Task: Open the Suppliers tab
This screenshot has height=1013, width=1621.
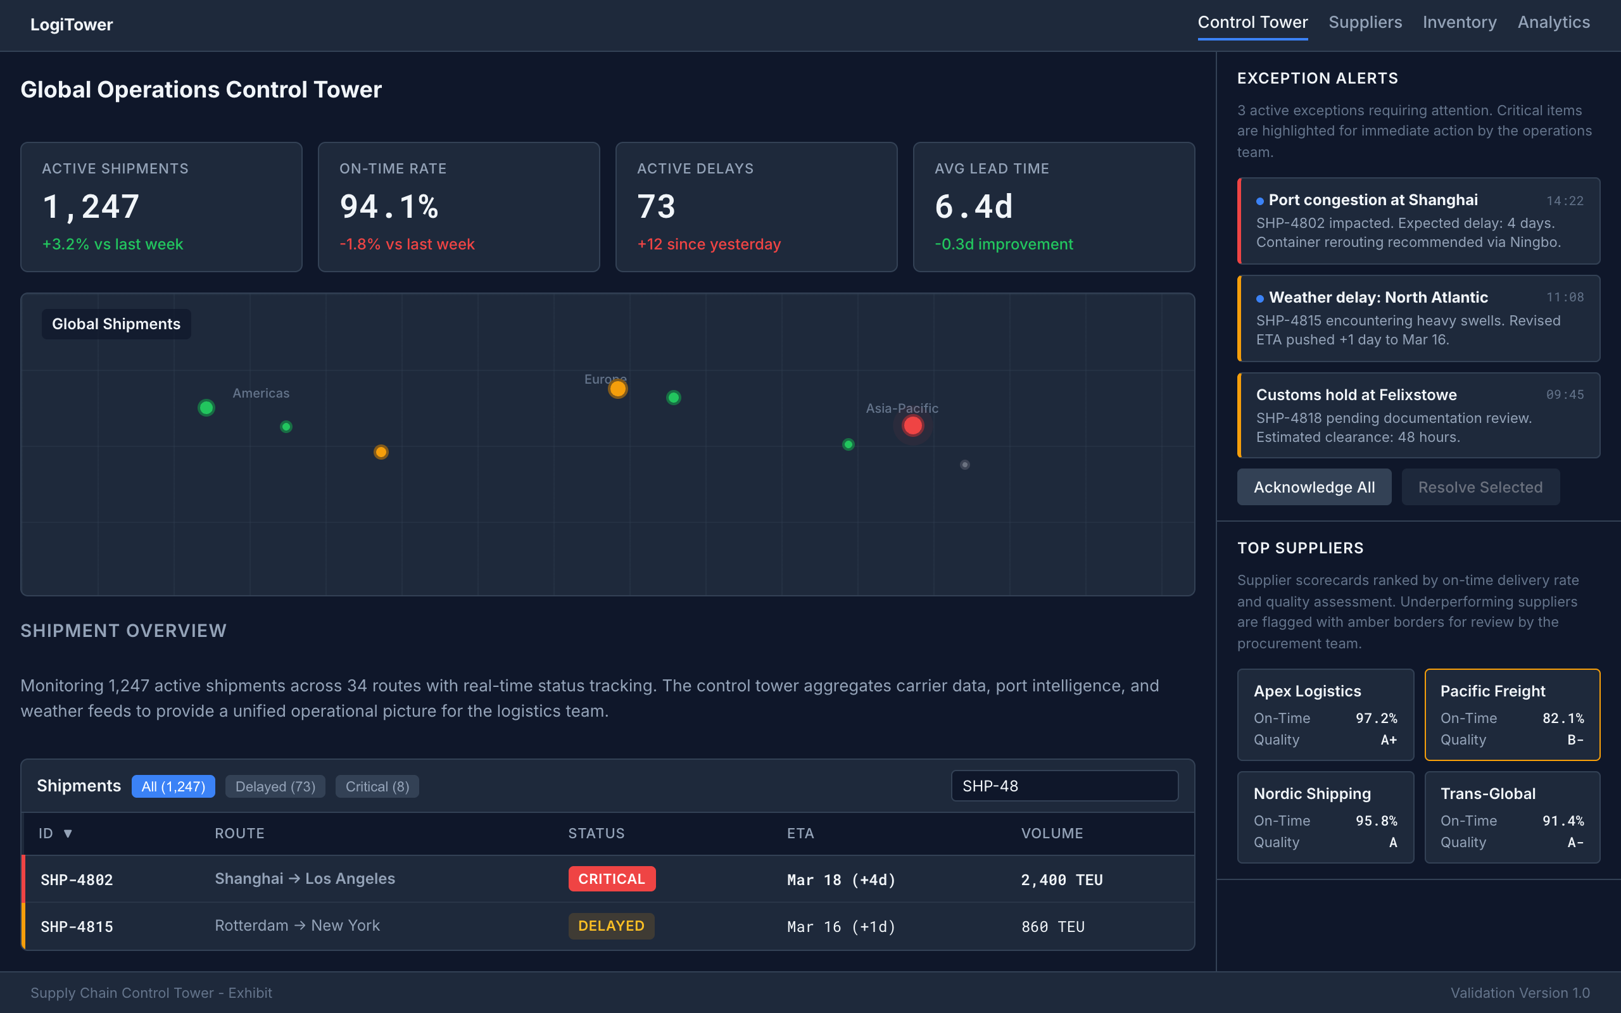Action: [x=1365, y=23]
